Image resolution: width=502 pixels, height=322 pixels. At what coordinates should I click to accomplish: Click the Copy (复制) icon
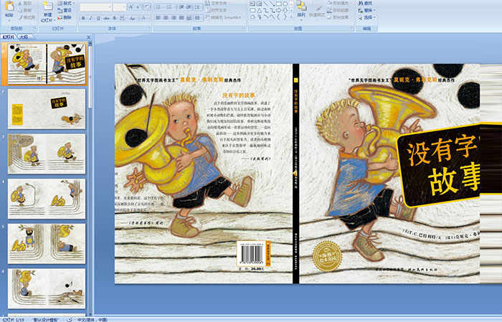pyautogui.click(x=20, y=10)
